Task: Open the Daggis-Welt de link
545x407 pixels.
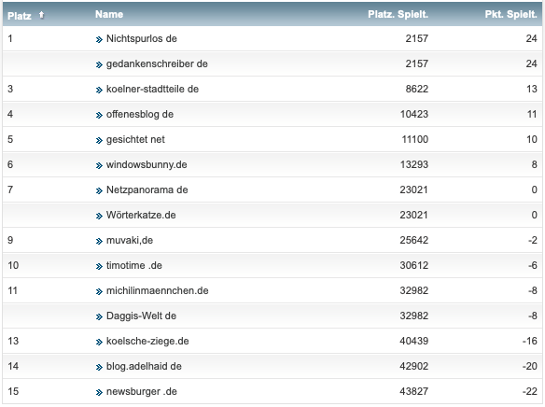Action: [141, 316]
